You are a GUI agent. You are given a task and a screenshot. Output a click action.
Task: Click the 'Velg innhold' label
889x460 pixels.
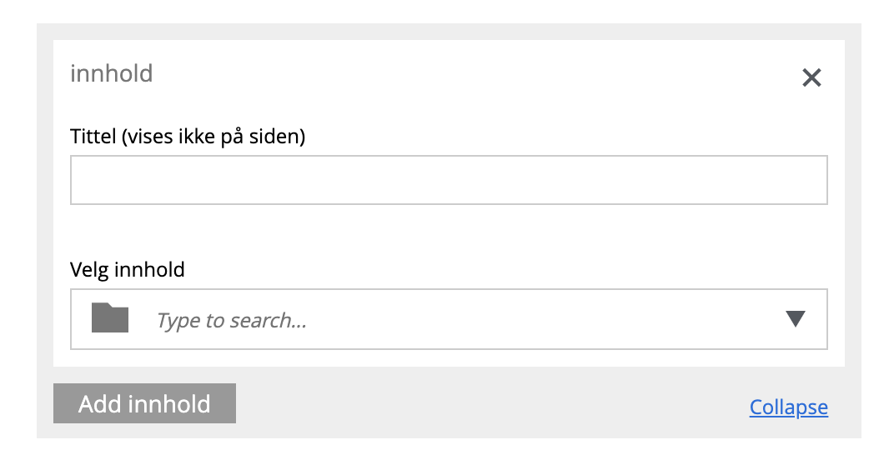[128, 270]
